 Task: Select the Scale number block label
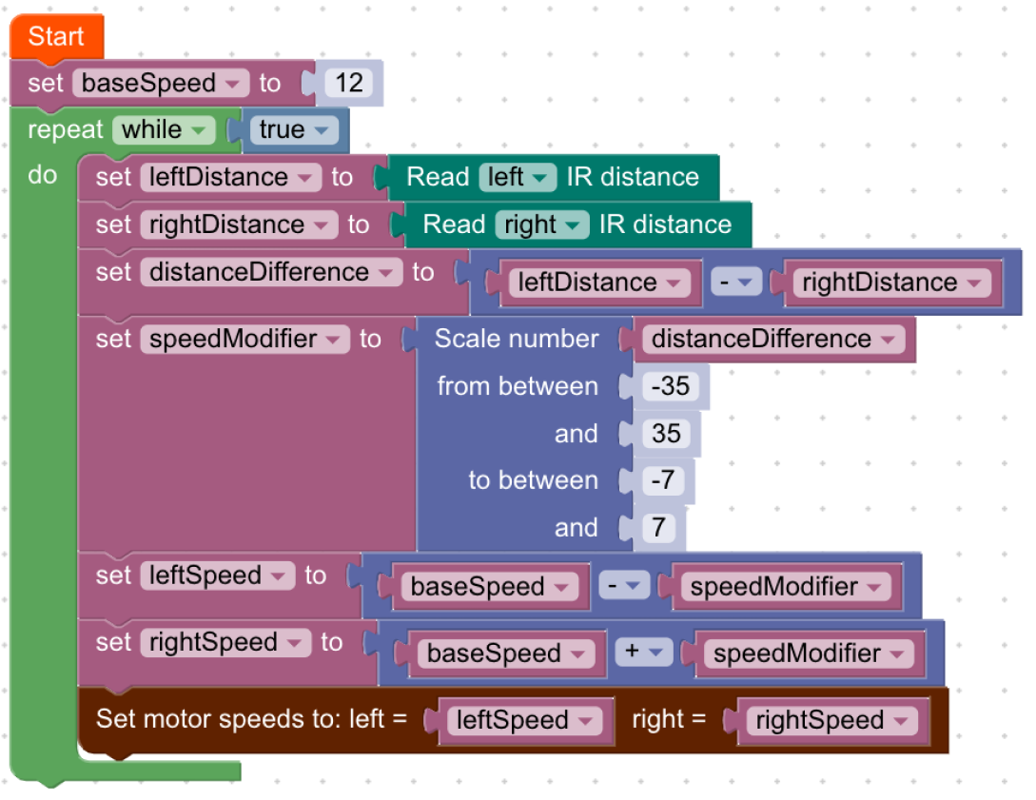pos(517,340)
